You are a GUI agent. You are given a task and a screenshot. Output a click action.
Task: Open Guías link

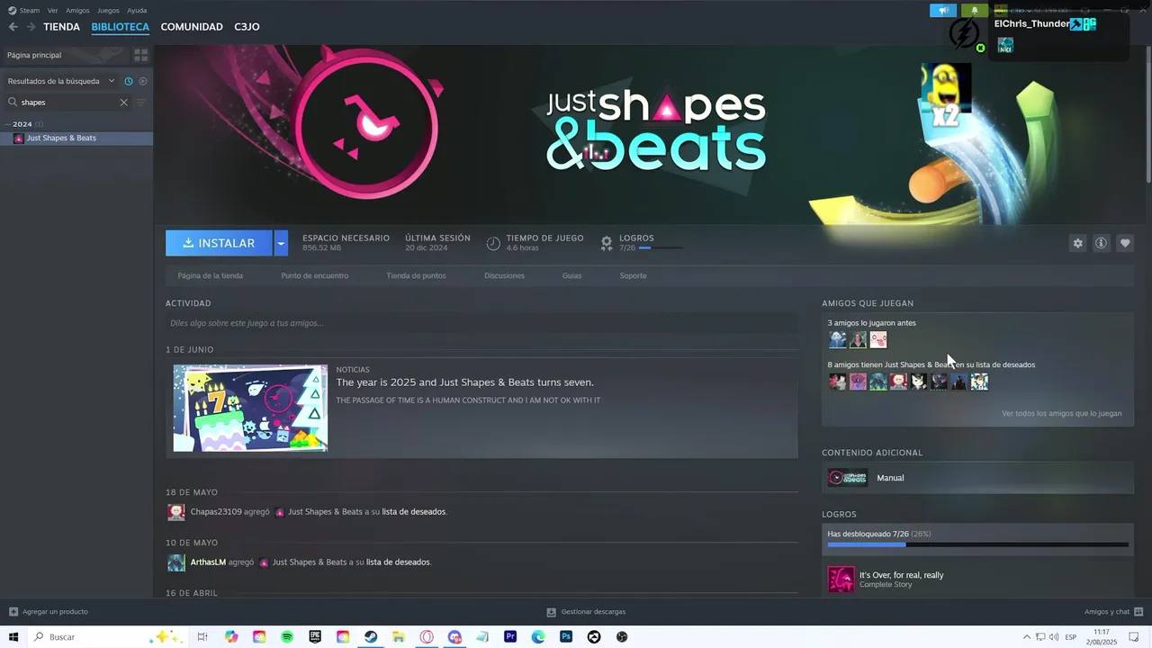tap(571, 275)
